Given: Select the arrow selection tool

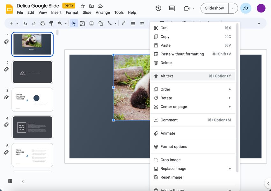Looking at the screenshot, I should click(73, 23).
